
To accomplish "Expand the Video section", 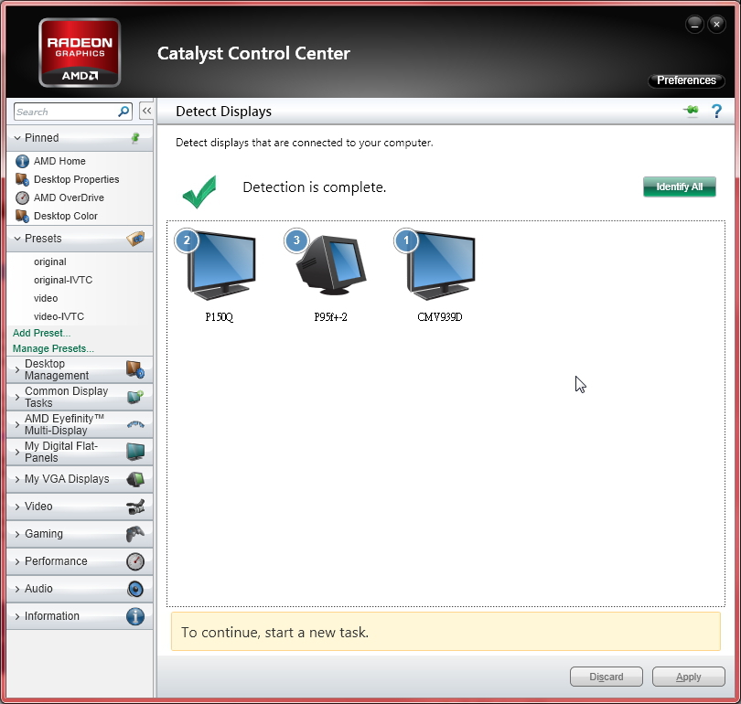I will (17, 507).
